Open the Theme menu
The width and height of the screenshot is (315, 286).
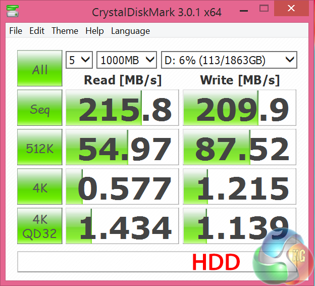[65, 31]
